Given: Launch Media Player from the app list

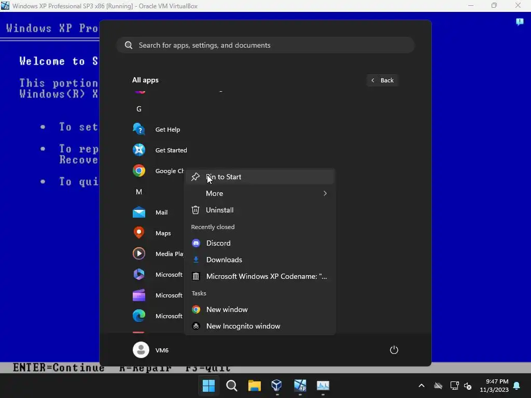Looking at the screenshot, I should click(x=159, y=253).
